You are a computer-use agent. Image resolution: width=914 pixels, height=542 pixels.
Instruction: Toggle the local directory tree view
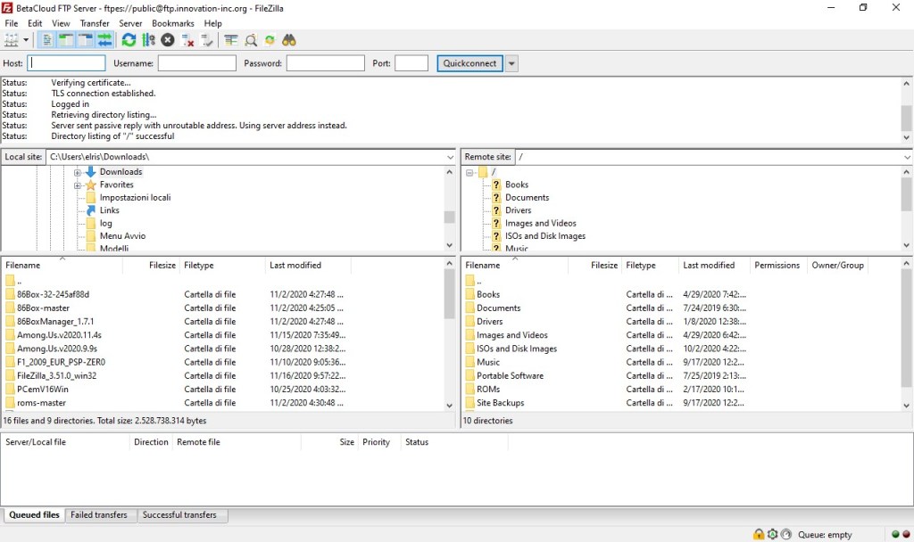click(x=67, y=40)
